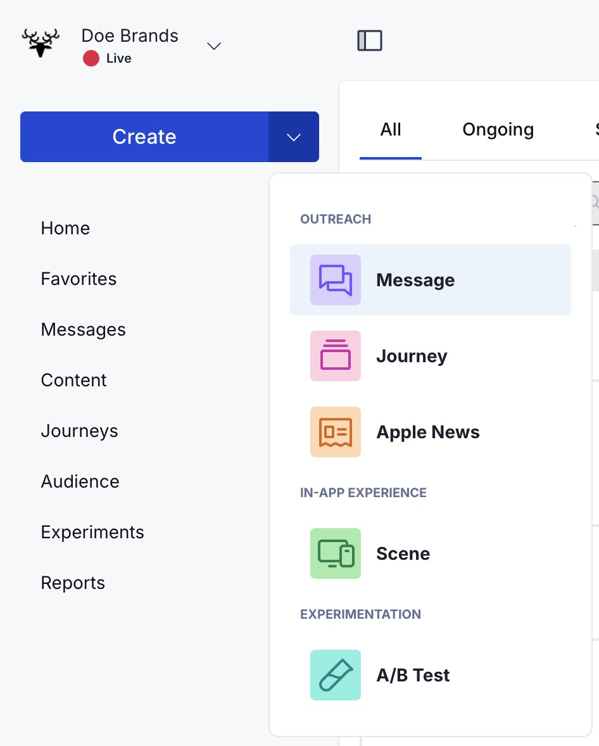Click the Doe Brands deer logo
Viewport: 599px width, 746px height.
tap(41, 43)
